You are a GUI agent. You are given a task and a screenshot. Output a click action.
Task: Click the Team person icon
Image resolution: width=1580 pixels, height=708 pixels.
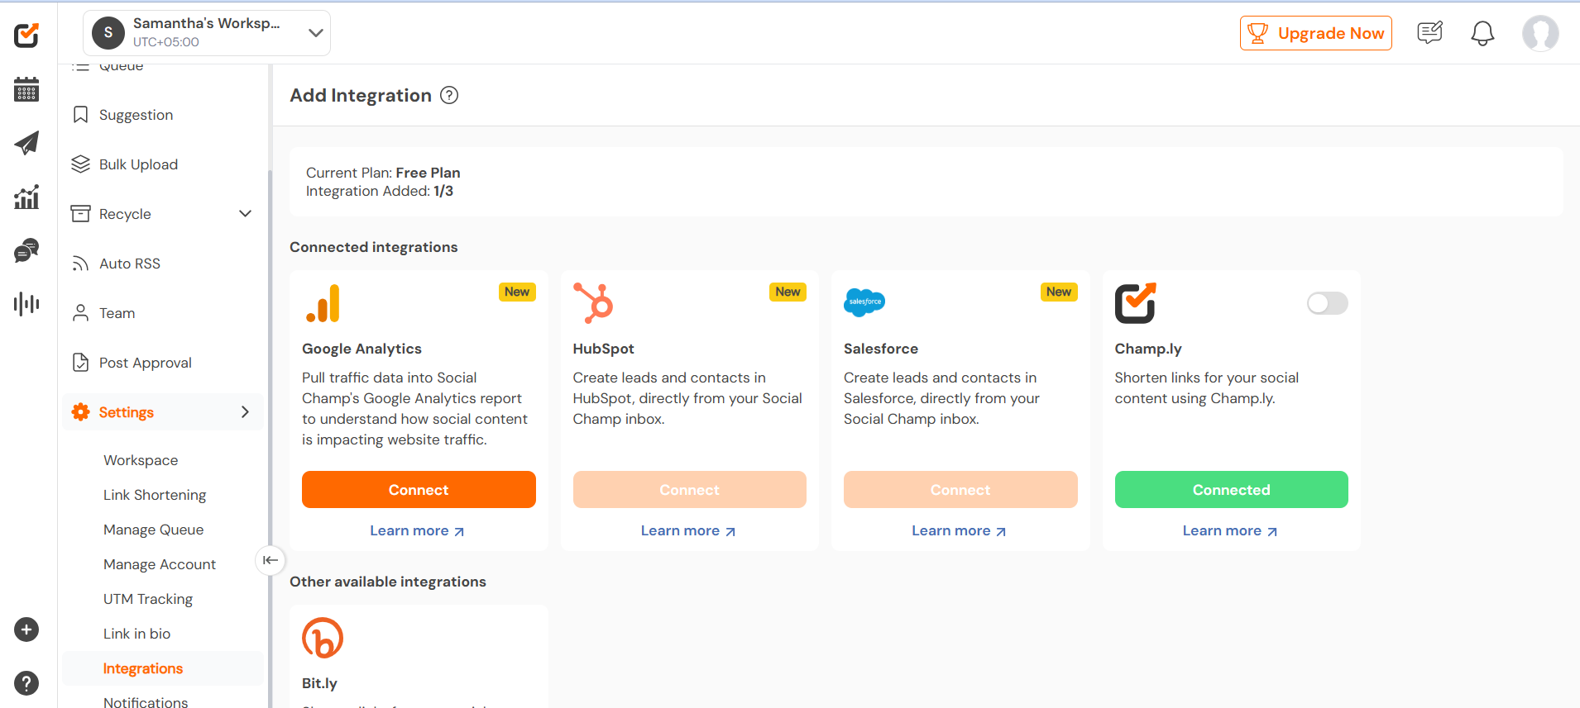(x=80, y=313)
